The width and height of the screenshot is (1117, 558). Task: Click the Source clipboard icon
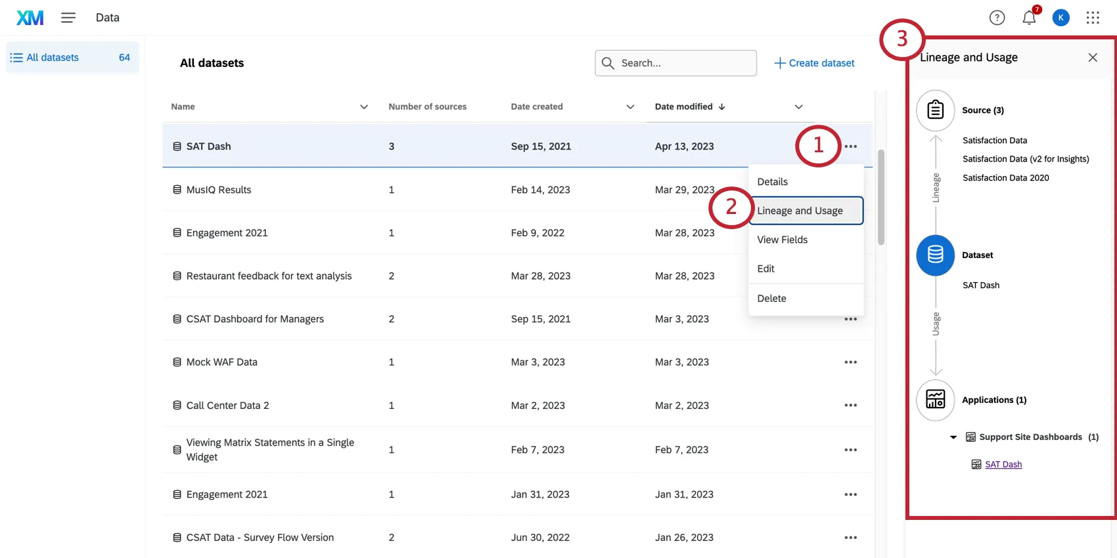point(935,110)
